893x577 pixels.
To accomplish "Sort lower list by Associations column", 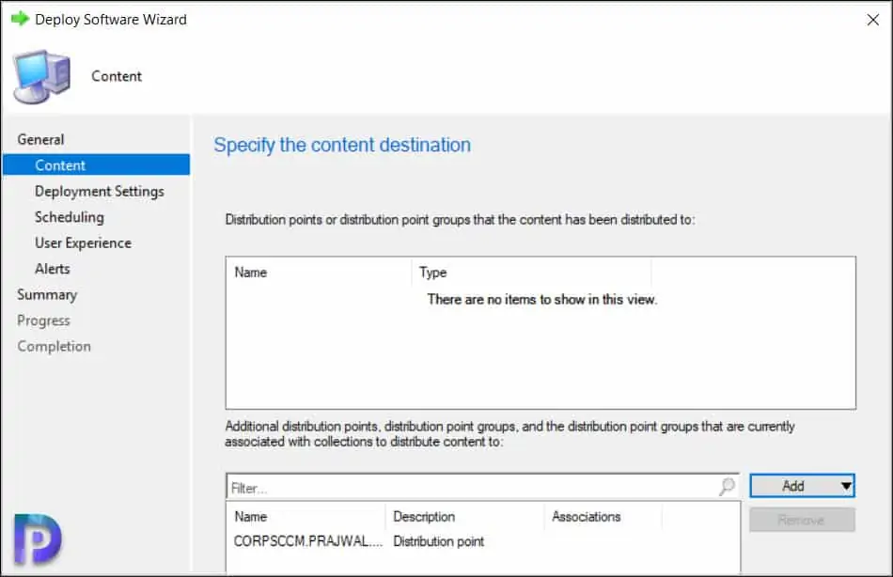I will tap(603, 517).
